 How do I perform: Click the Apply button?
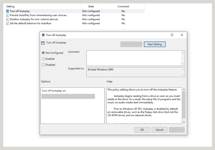pyautogui.click(x=177, y=130)
